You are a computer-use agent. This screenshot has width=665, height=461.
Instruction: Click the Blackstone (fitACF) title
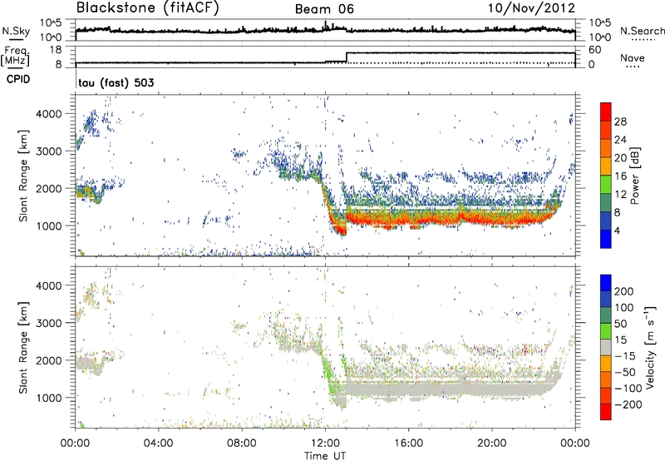pyautogui.click(x=147, y=8)
